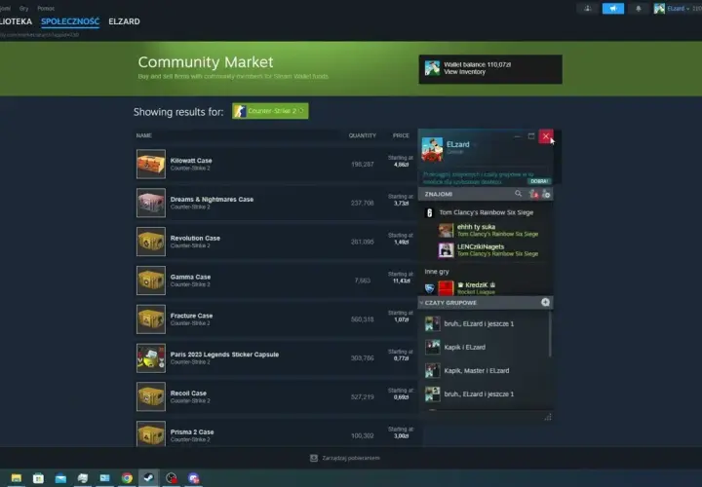Open the Prisma 2 Case icon
This screenshot has width=702, height=487.
click(151, 433)
